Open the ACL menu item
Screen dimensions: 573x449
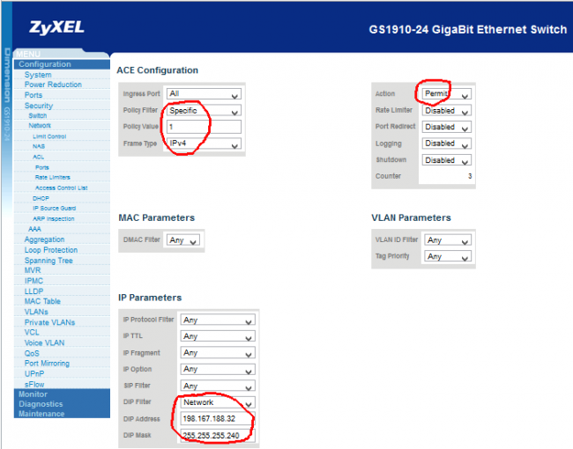pyautogui.click(x=39, y=157)
